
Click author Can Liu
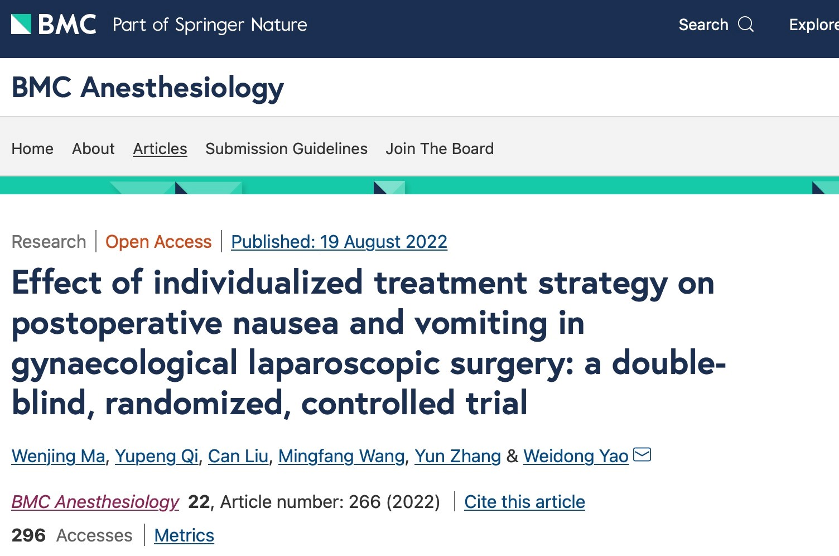click(x=238, y=456)
